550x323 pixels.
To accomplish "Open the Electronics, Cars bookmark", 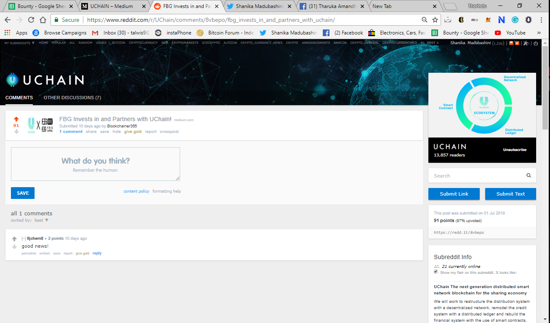I will 397,33.
